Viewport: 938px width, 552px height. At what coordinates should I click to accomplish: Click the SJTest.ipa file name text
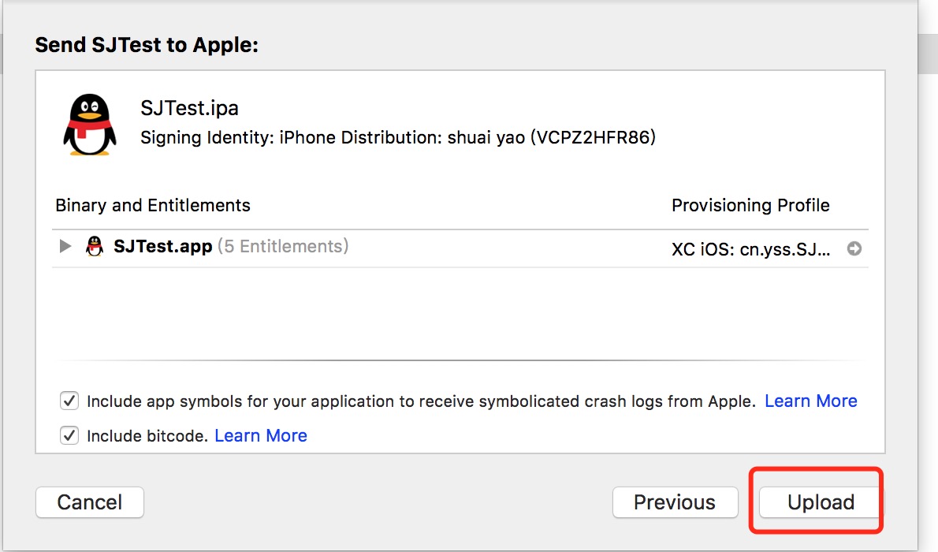click(189, 108)
